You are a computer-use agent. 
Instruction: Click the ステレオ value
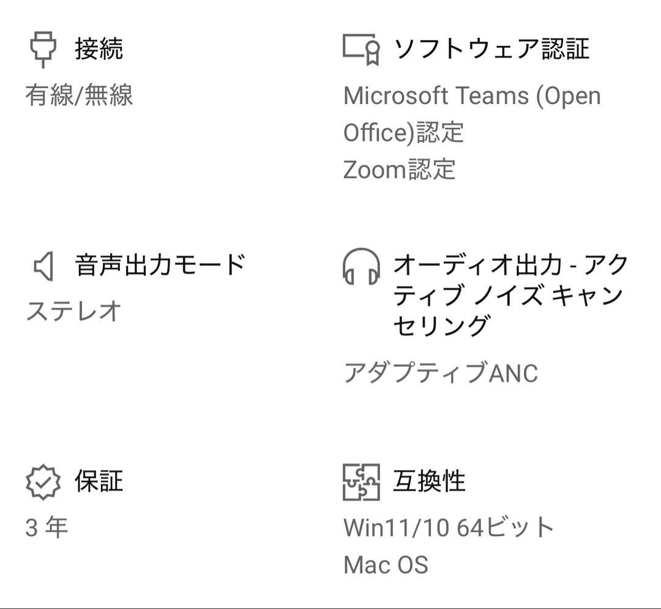tap(74, 311)
